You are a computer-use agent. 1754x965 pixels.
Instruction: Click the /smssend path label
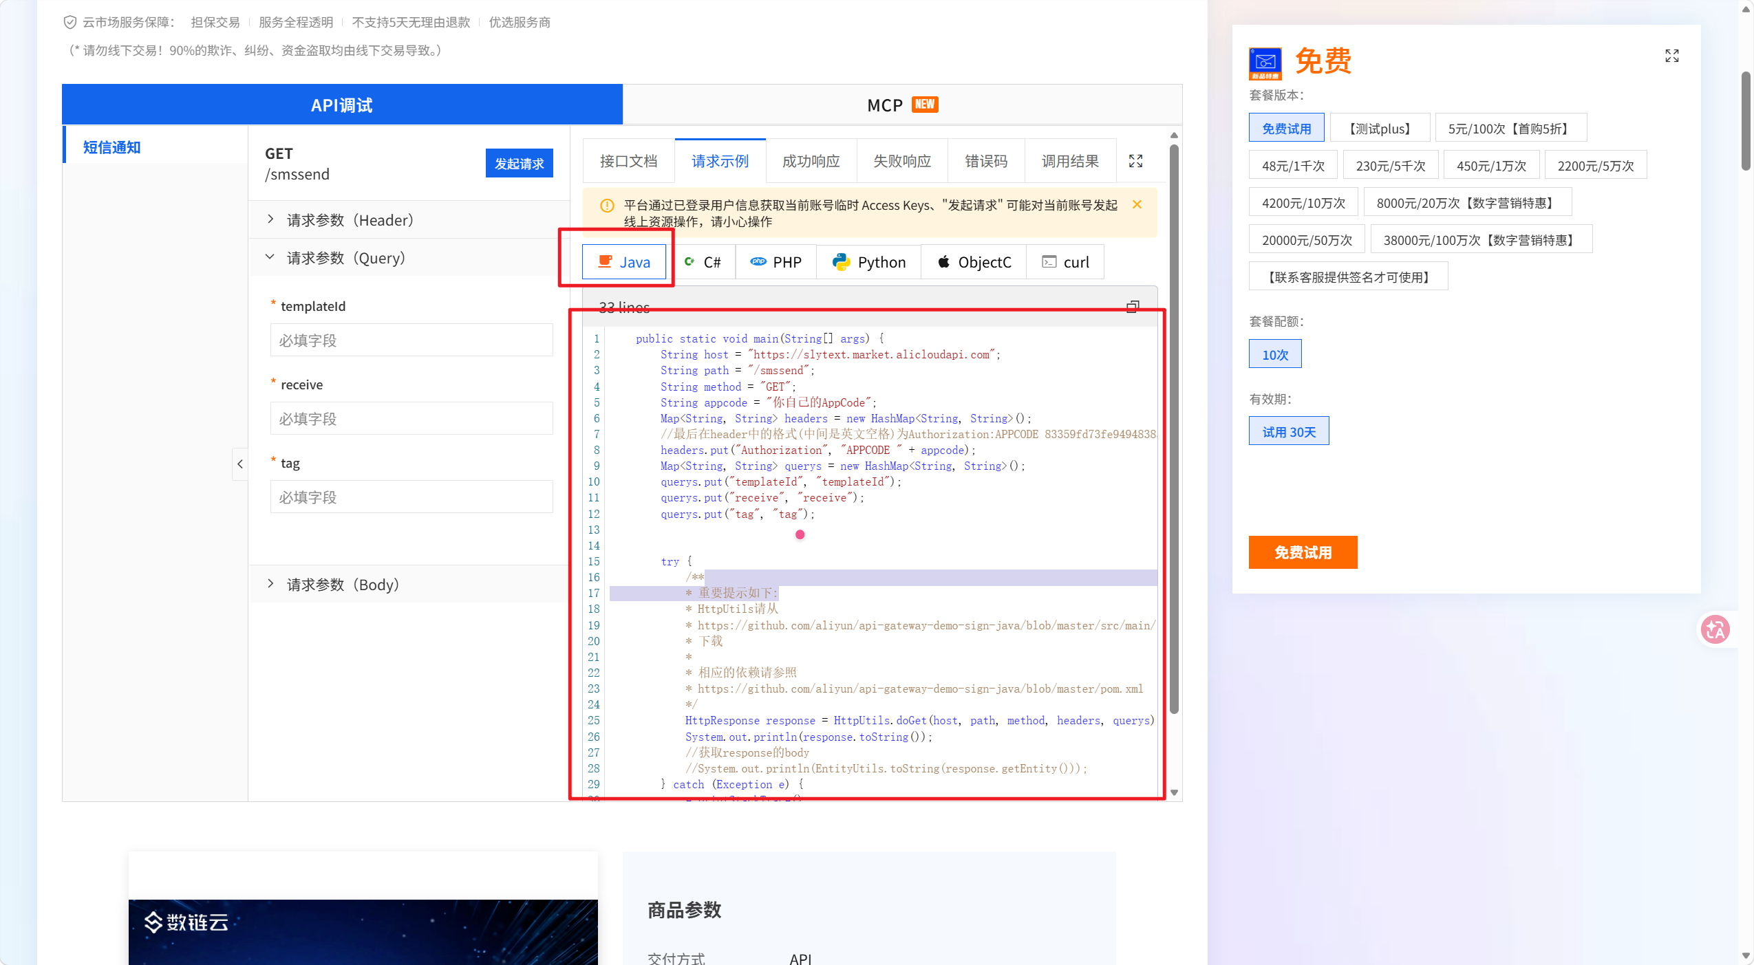(297, 174)
